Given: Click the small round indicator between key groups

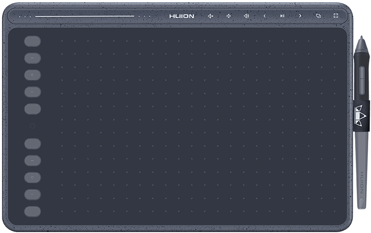Looking at the screenshot, I should (x=33, y=126).
